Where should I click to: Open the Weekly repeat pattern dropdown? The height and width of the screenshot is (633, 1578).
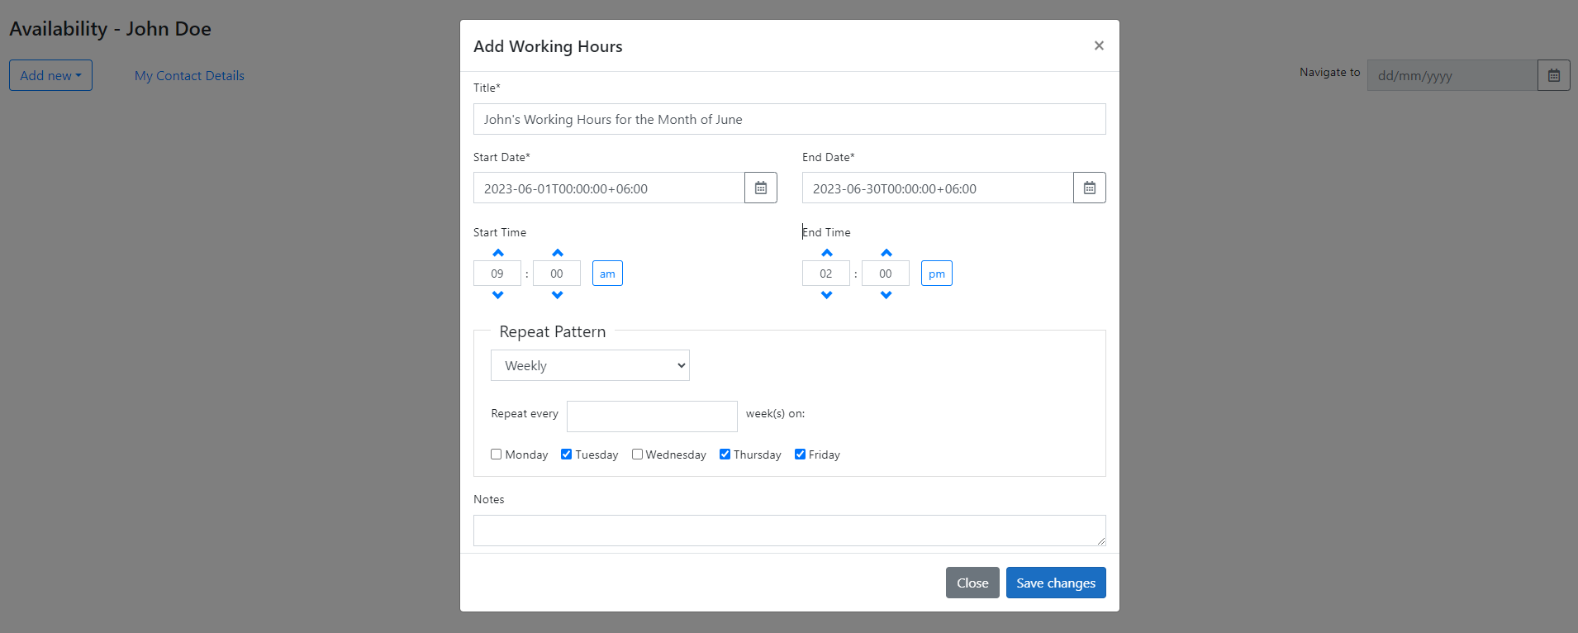590,365
